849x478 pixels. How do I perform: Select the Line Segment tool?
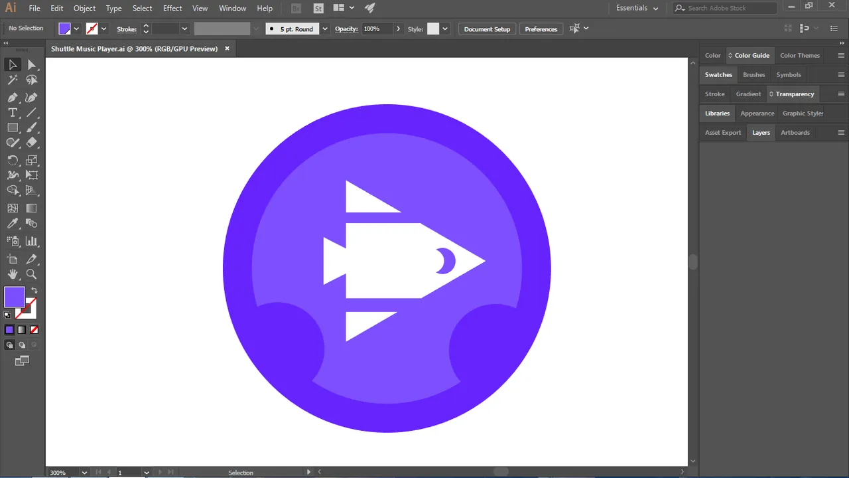[31, 112]
